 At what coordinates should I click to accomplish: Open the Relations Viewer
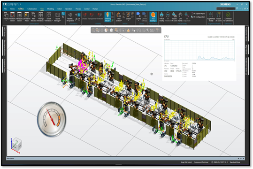(x=12, y=17)
